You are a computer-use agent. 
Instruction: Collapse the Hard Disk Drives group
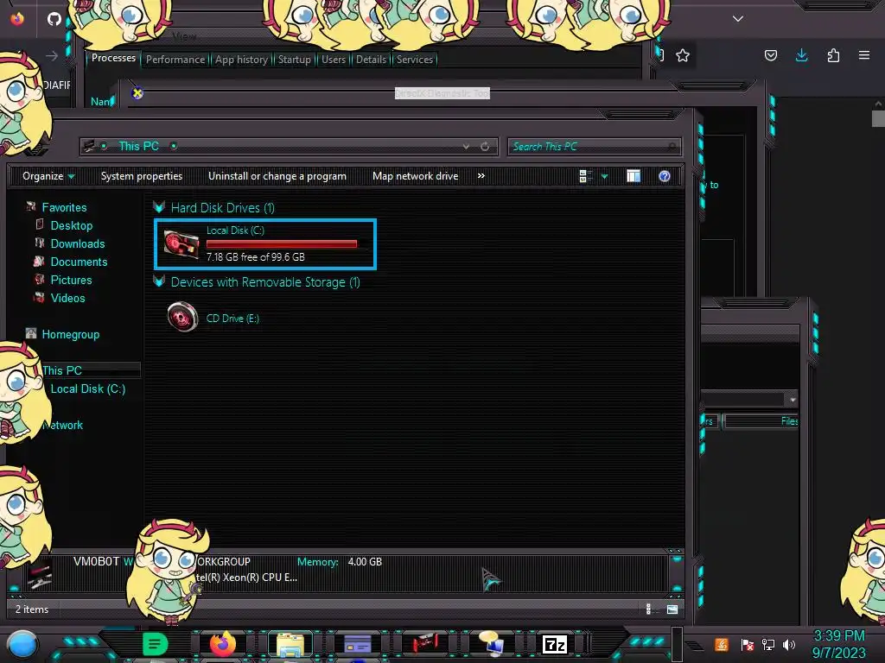[x=159, y=207]
